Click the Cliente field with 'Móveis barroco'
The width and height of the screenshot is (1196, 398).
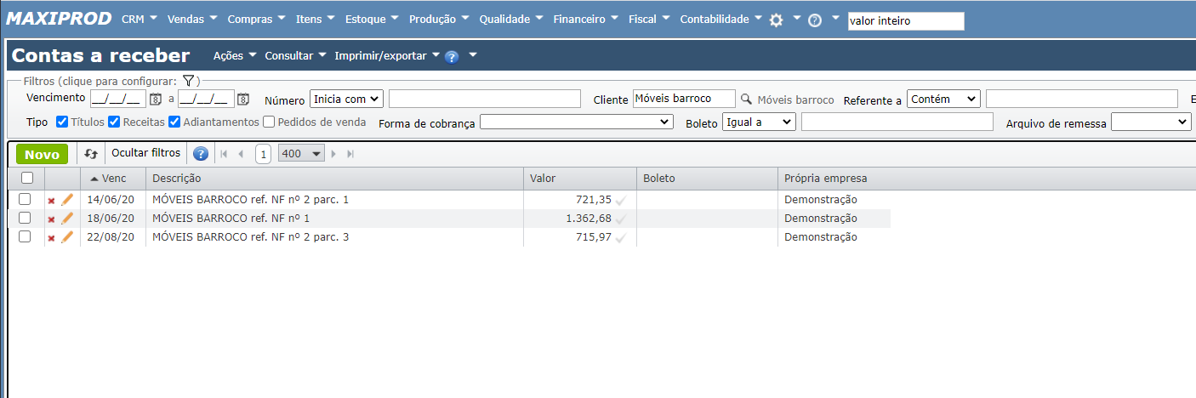point(684,99)
